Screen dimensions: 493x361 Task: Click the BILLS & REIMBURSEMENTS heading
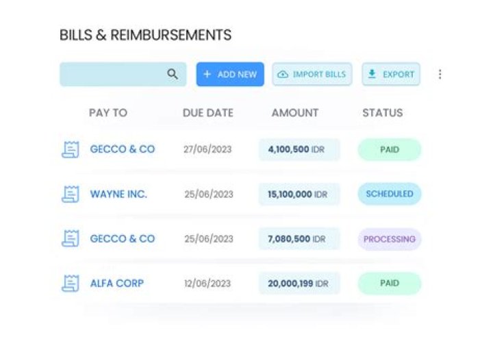(x=146, y=34)
